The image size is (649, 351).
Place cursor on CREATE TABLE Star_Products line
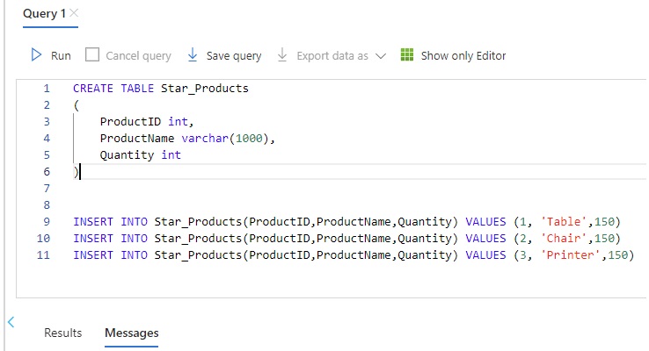161,89
